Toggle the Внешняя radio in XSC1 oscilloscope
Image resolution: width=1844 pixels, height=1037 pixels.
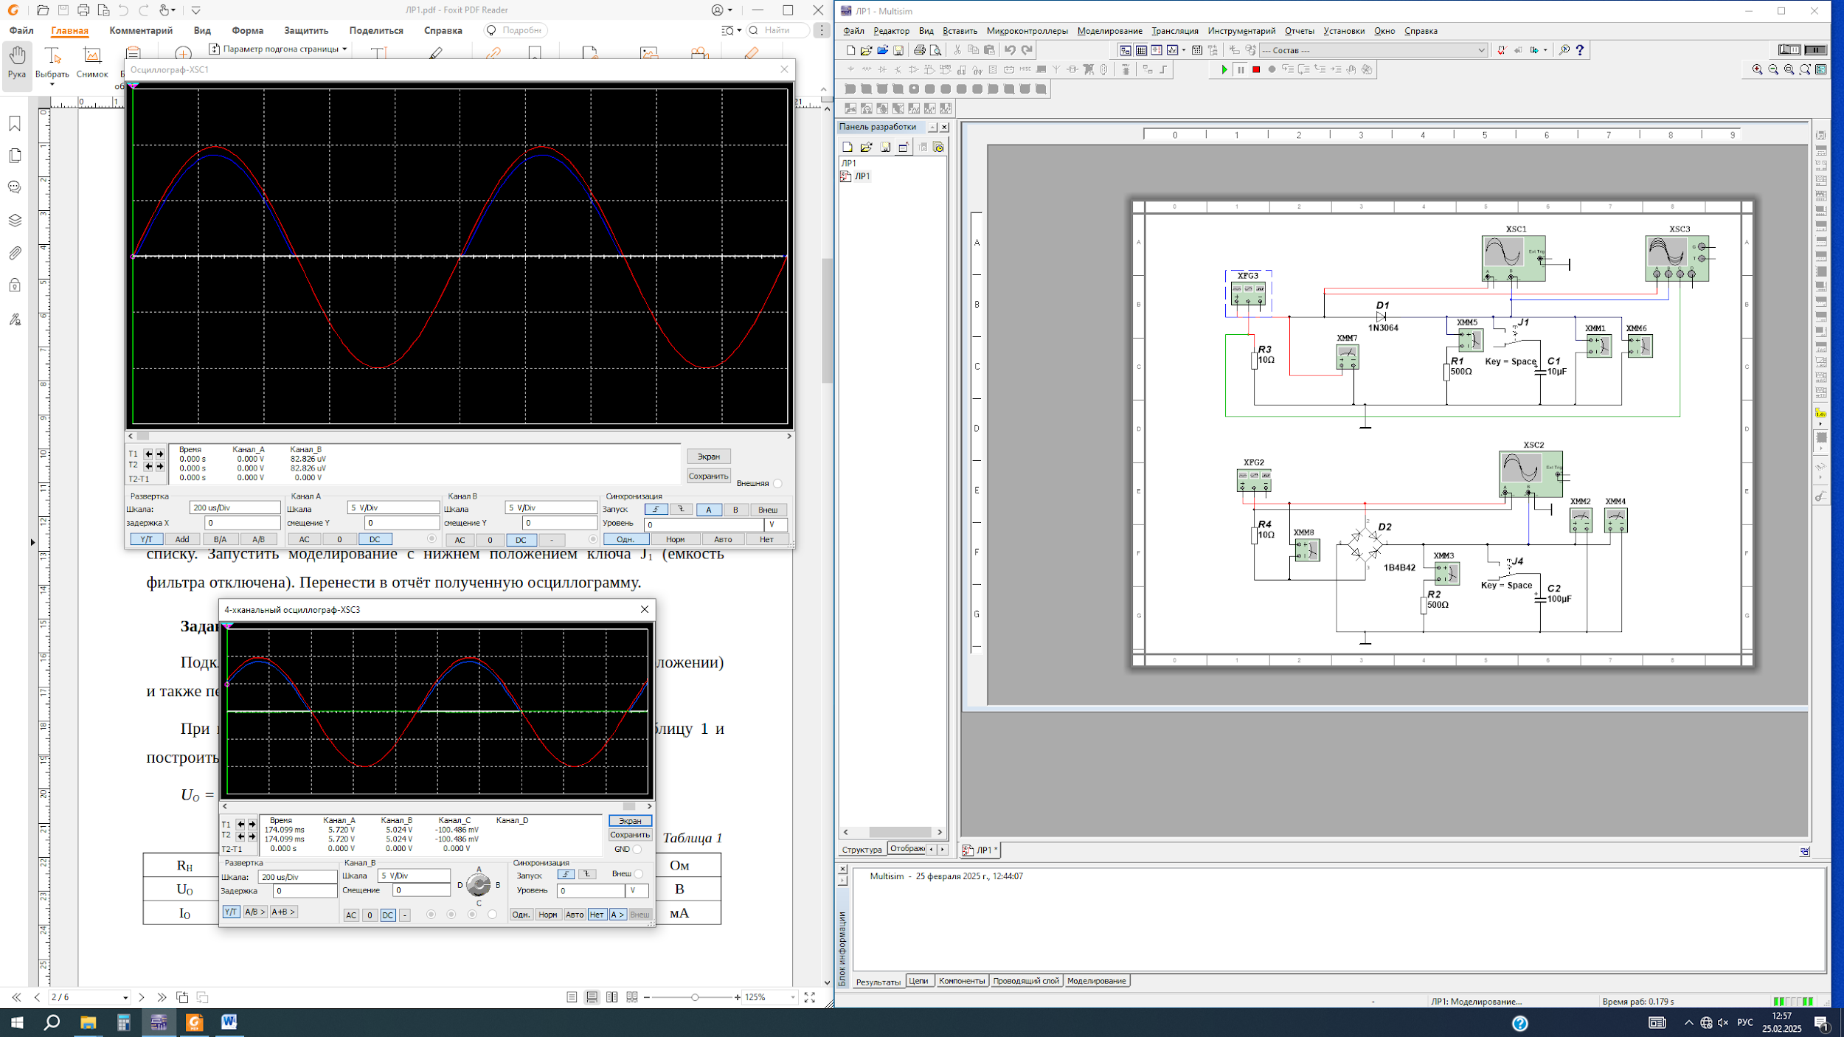(777, 484)
